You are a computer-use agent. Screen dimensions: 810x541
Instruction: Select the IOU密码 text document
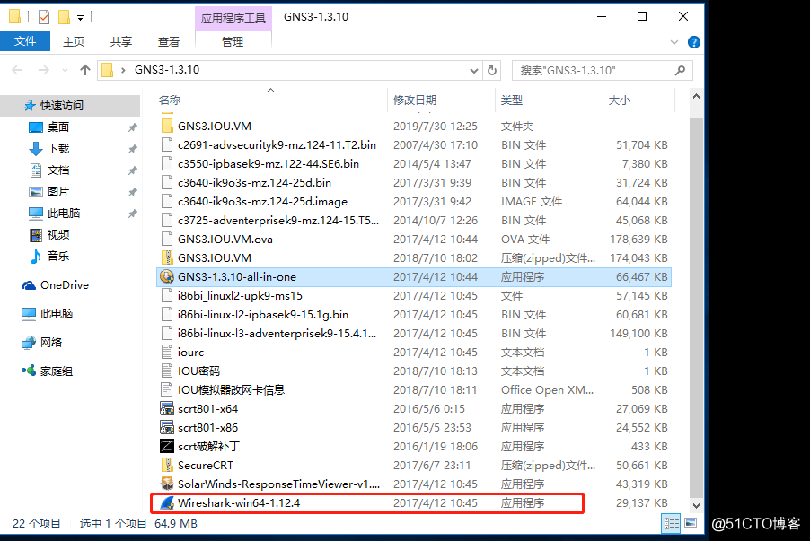point(413,371)
